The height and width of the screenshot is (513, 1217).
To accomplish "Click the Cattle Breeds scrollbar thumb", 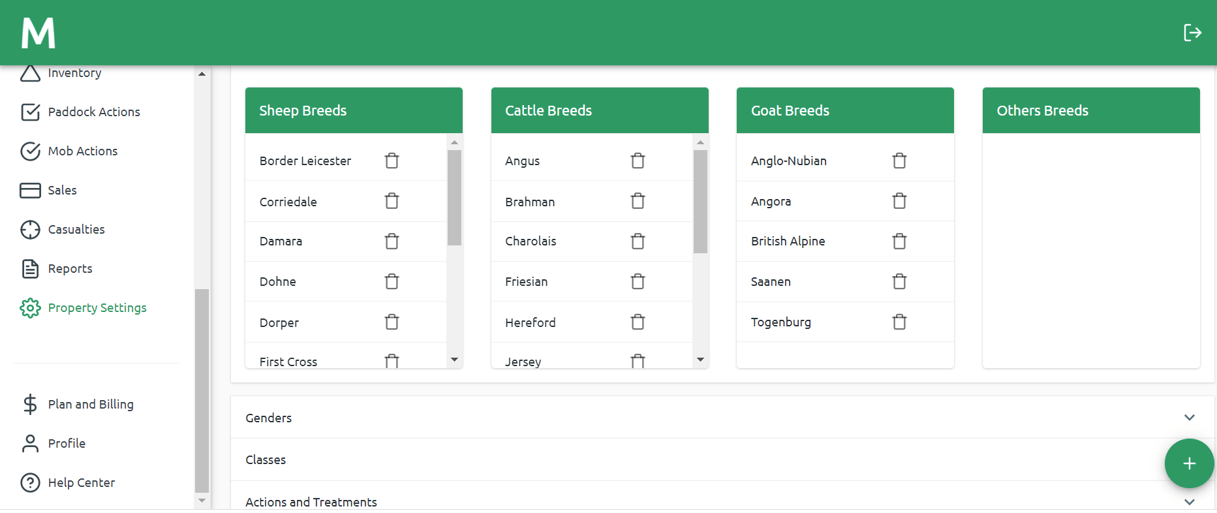I will (700, 202).
